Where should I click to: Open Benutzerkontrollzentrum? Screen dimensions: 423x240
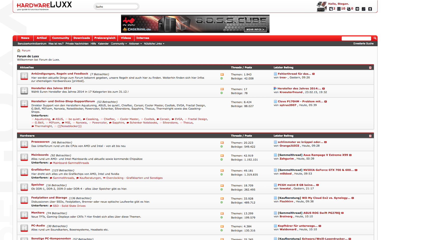click(x=32, y=44)
